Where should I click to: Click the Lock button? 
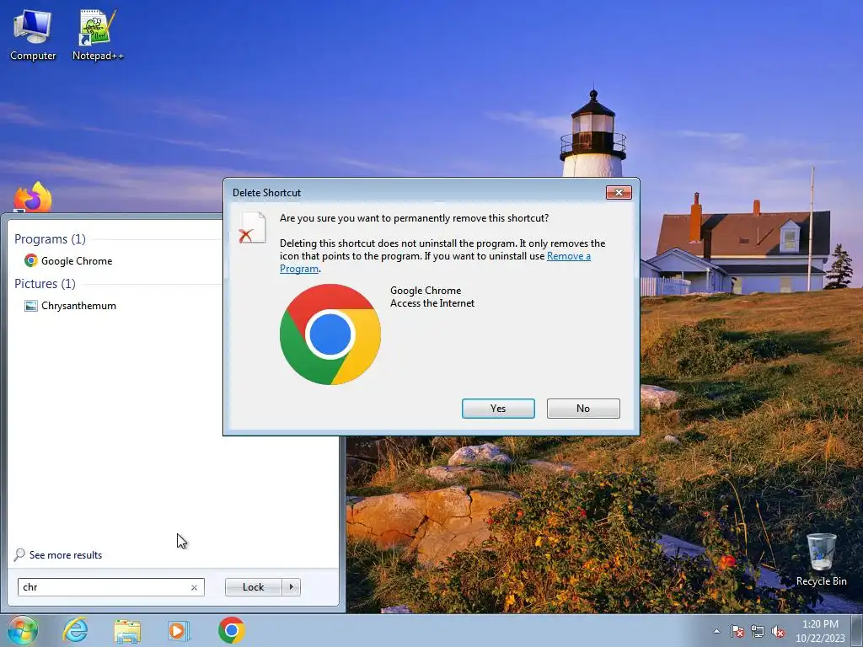(x=253, y=587)
